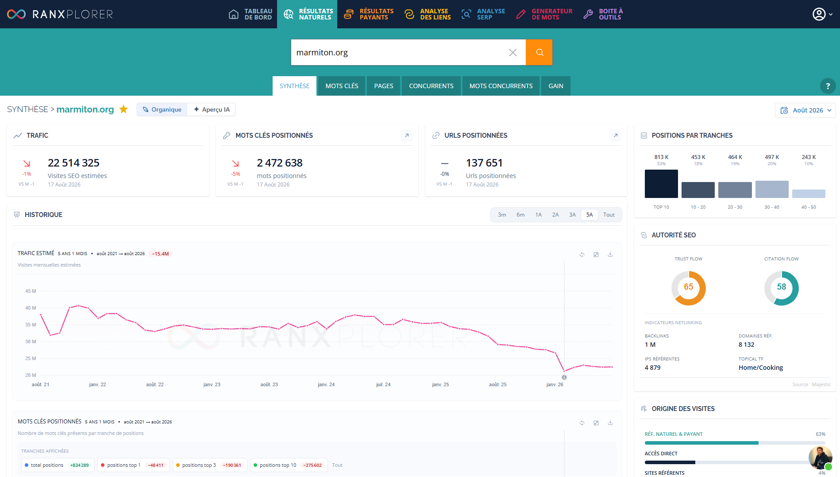Open Résultats Payants section
The height and width of the screenshot is (477, 840).
tap(369, 14)
